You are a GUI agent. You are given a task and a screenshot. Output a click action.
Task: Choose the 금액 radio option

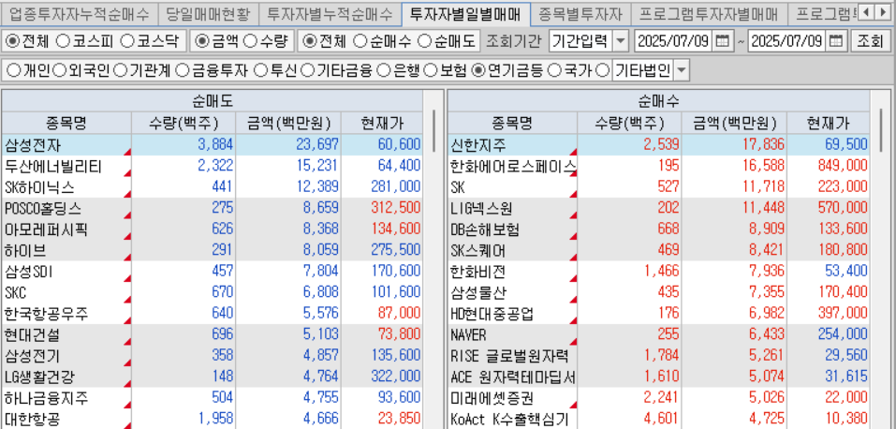click(x=201, y=41)
